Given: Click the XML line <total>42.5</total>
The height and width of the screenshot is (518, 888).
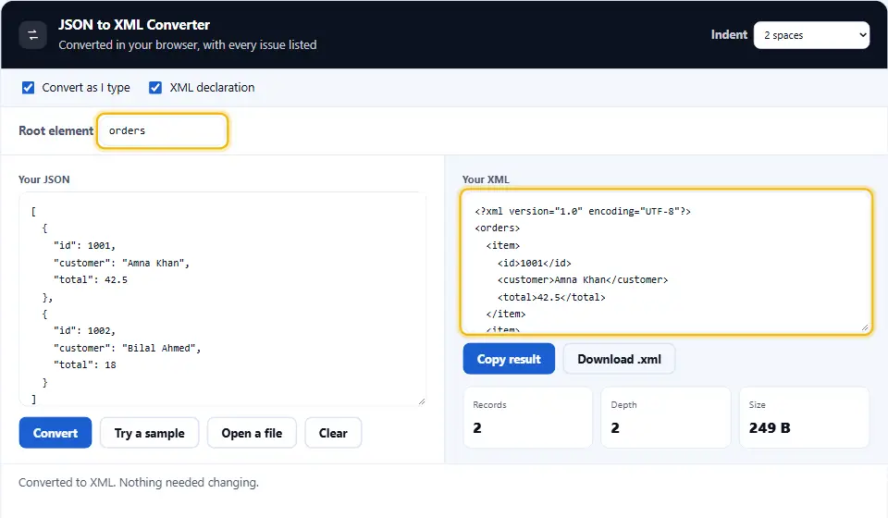Looking at the screenshot, I should point(551,297).
